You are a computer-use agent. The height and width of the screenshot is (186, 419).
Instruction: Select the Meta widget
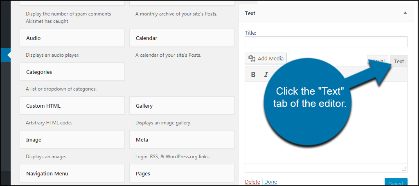(x=182, y=139)
